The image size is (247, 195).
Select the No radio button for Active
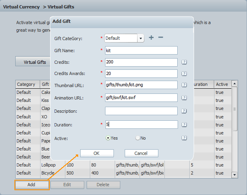(138, 138)
